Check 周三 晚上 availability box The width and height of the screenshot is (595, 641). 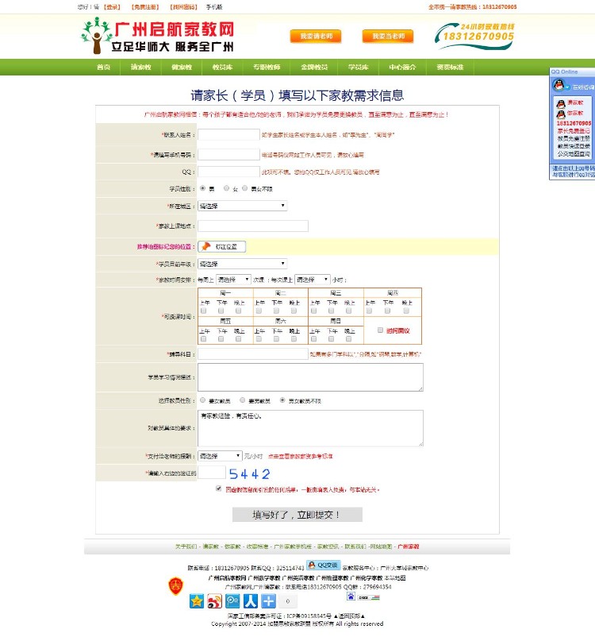pyautogui.click(x=348, y=311)
